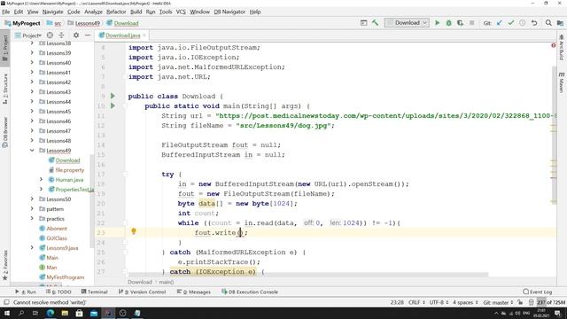The width and height of the screenshot is (567, 319).
Task: Open the Messages tool window
Action: pos(194,292)
